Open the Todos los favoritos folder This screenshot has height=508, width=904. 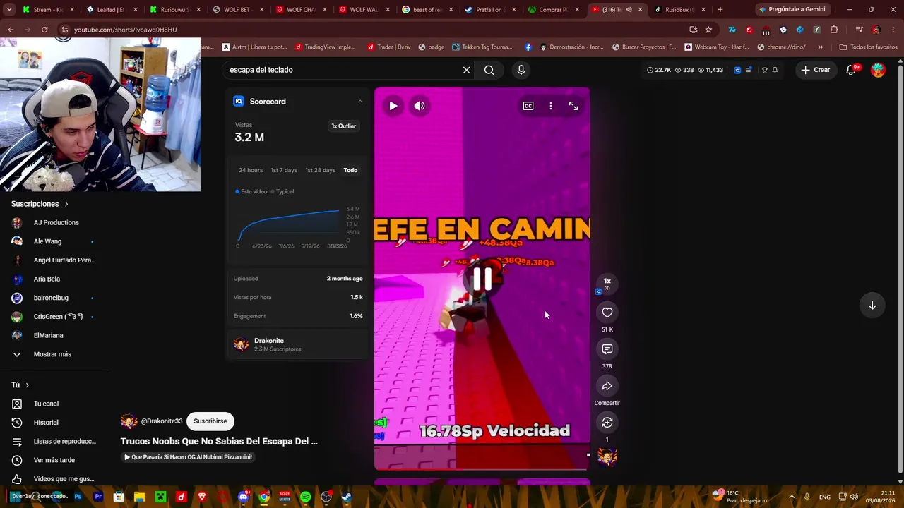click(868, 47)
